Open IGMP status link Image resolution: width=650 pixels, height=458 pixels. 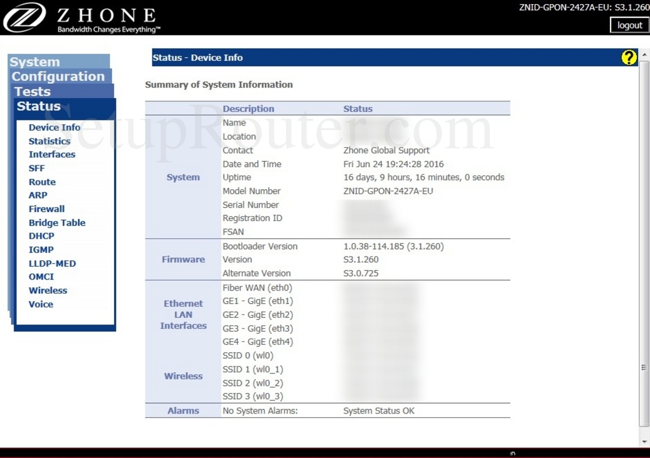coord(41,250)
